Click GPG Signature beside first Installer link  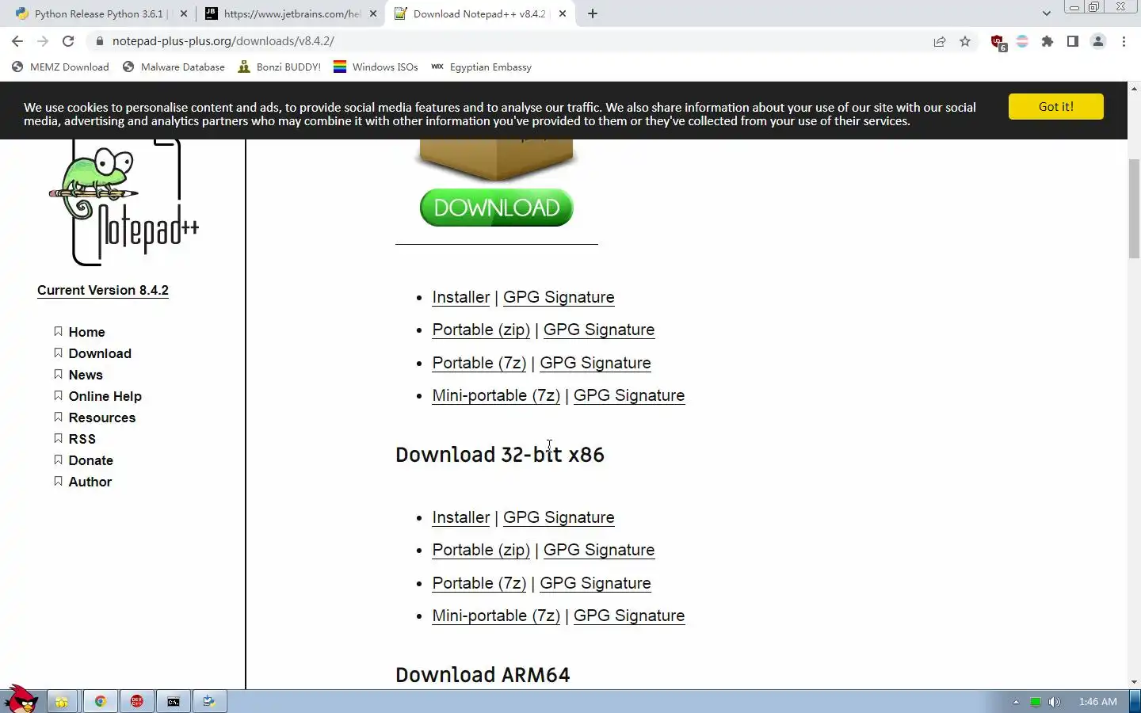559,297
